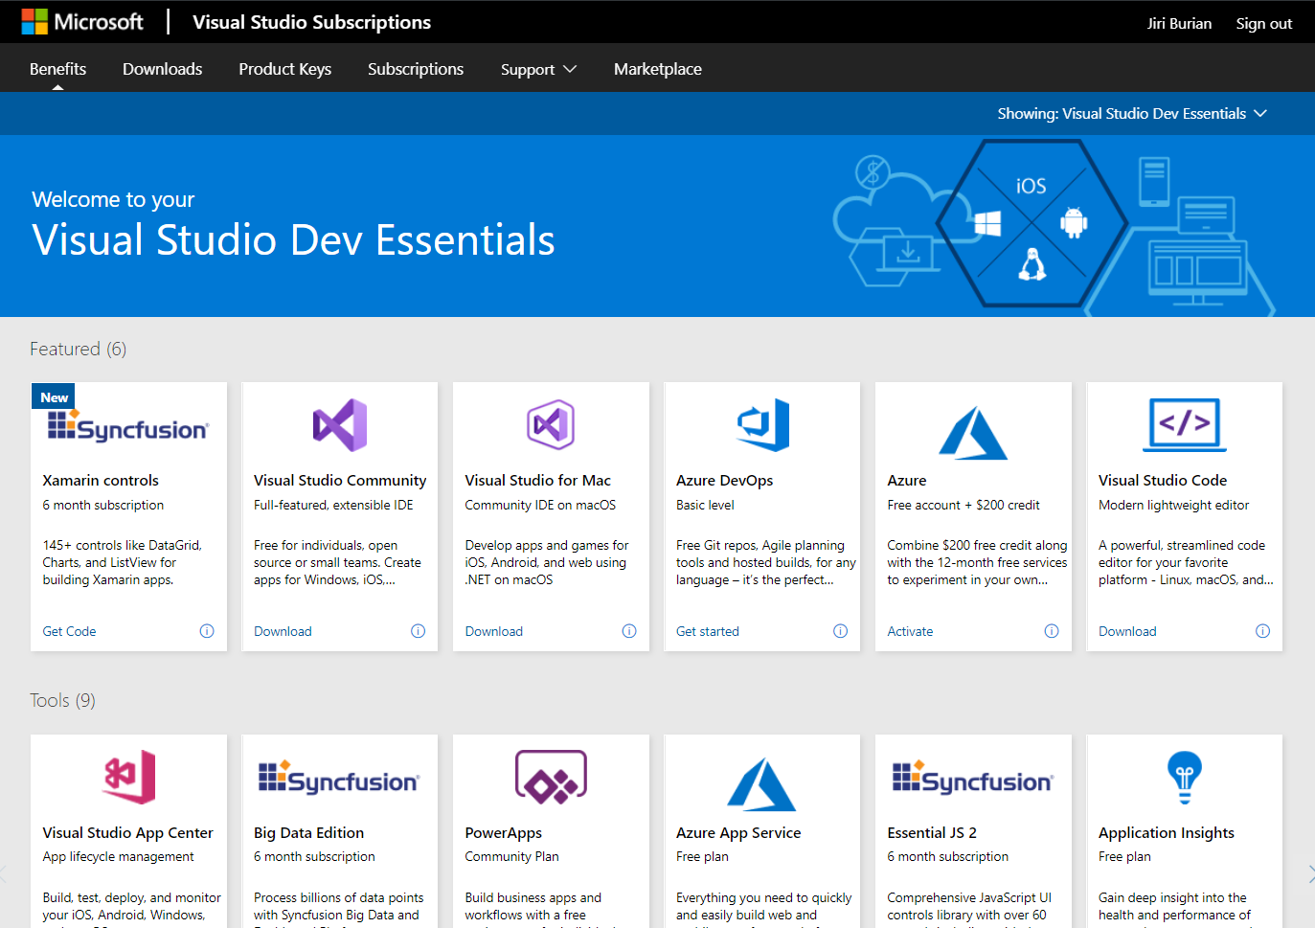
Task: Click the Azure logo in Featured
Action: coord(973,433)
